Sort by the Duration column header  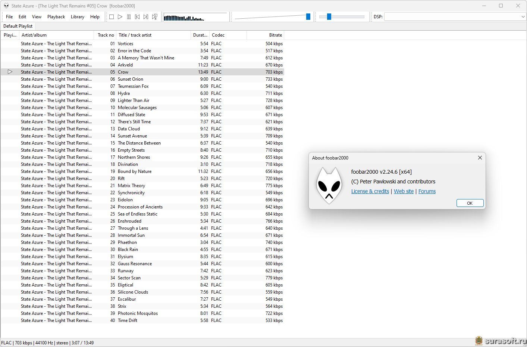coord(200,35)
